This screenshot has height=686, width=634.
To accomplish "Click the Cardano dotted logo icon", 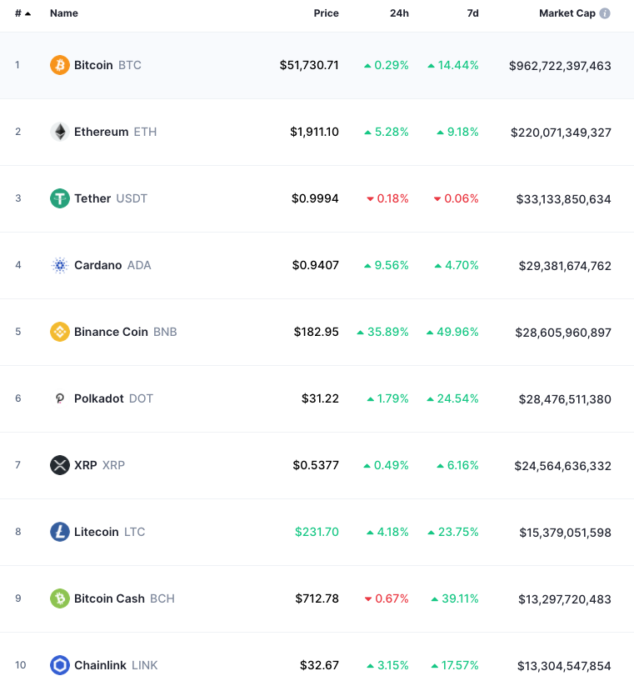I will coord(60,265).
